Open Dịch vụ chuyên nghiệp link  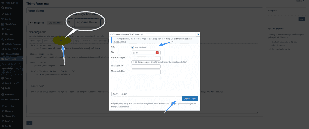pos(281,49)
